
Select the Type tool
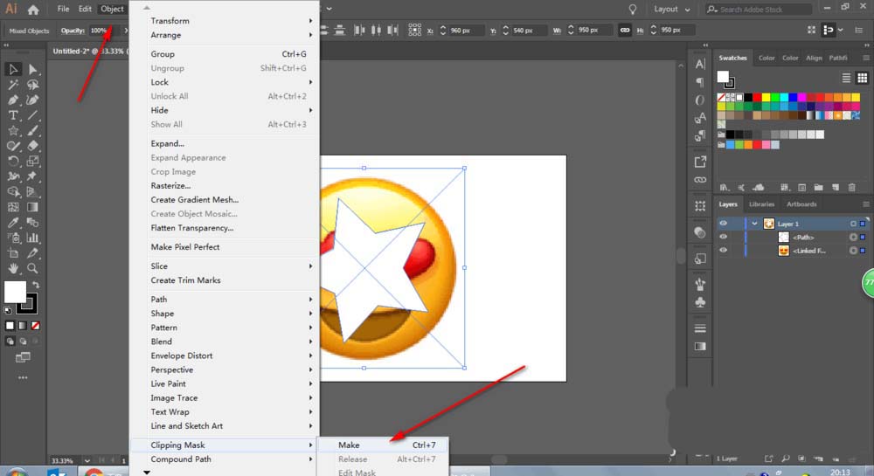(x=13, y=115)
